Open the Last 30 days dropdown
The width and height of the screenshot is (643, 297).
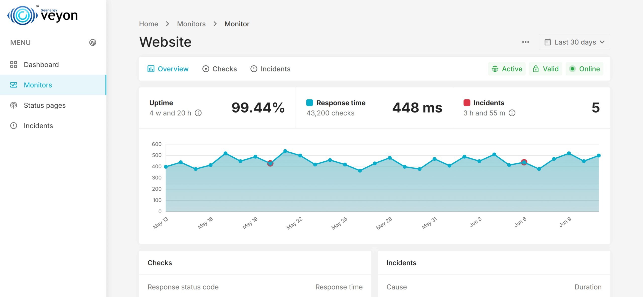(575, 42)
